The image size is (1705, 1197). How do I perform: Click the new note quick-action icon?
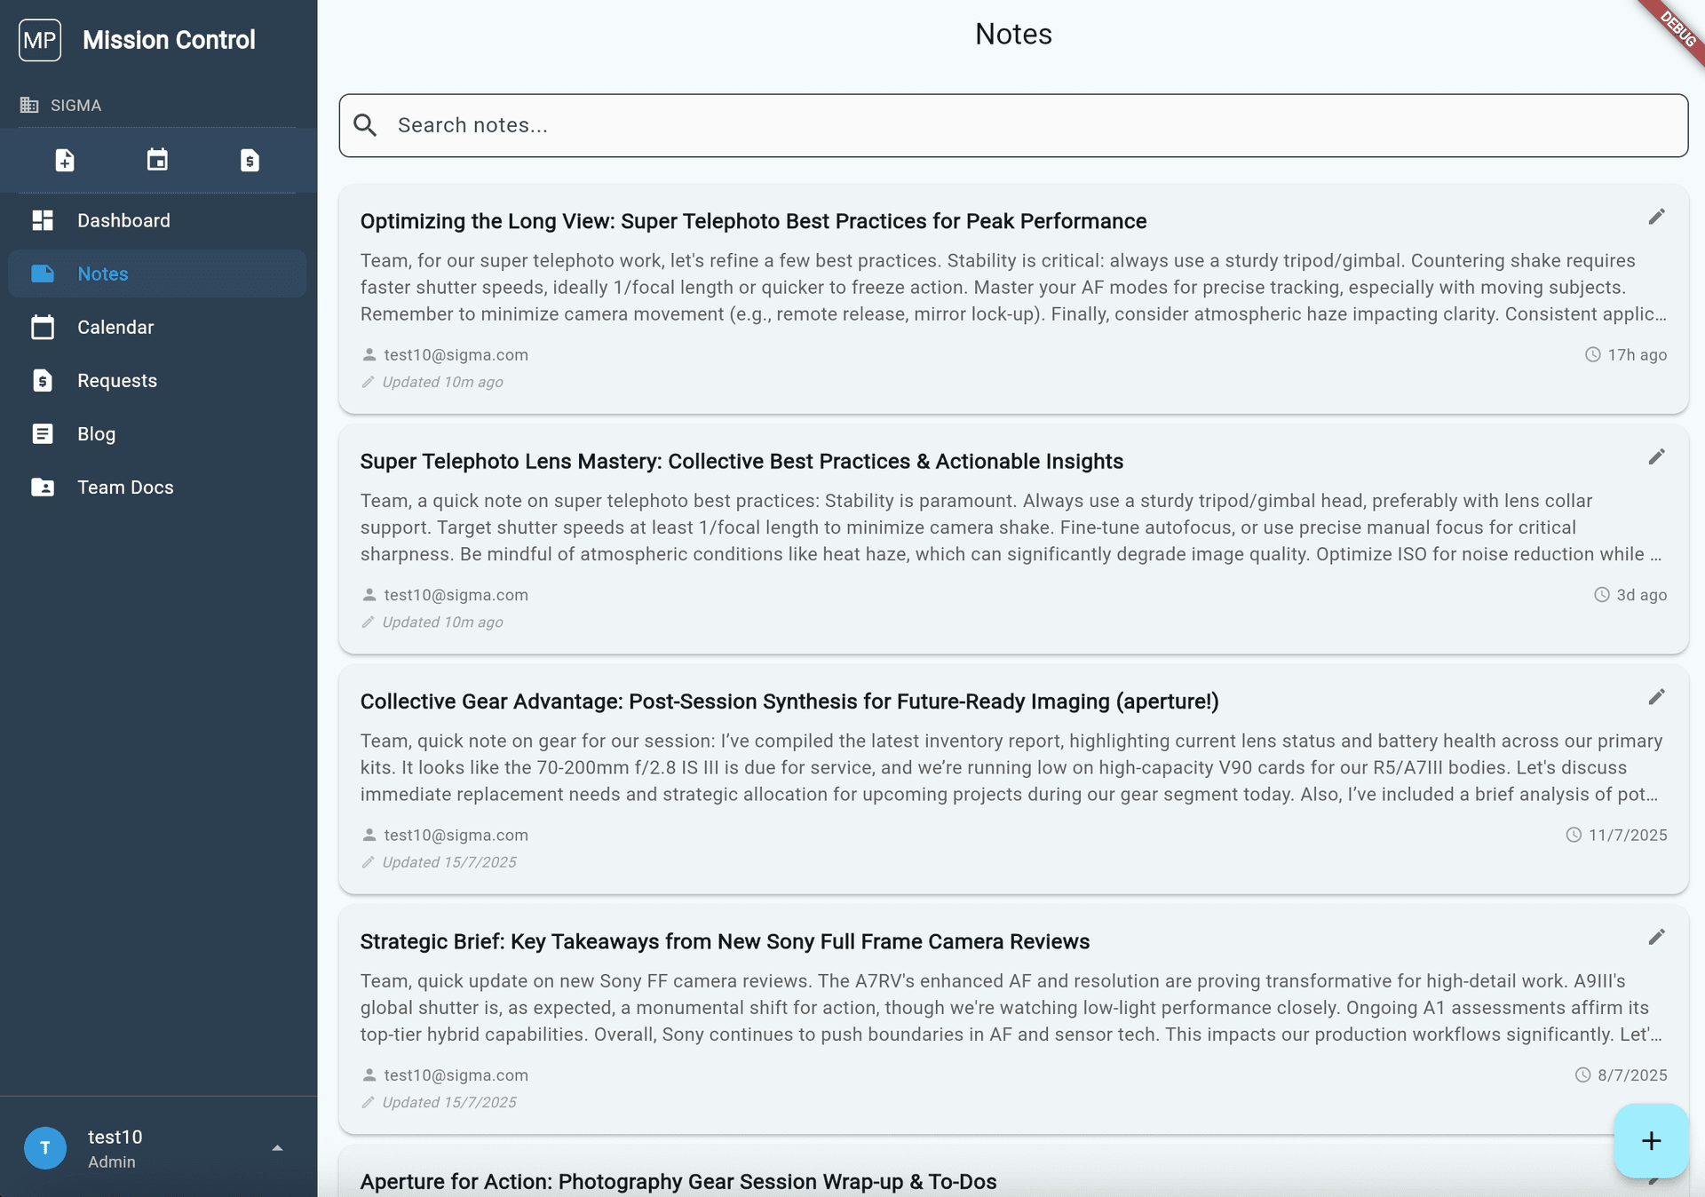65,161
